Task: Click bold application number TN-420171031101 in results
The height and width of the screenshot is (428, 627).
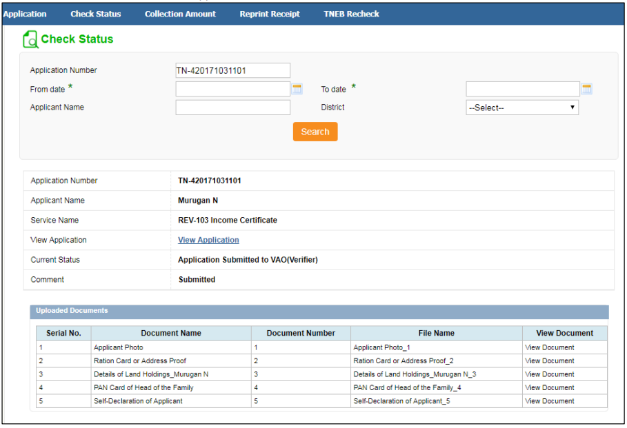Action: 210,181
